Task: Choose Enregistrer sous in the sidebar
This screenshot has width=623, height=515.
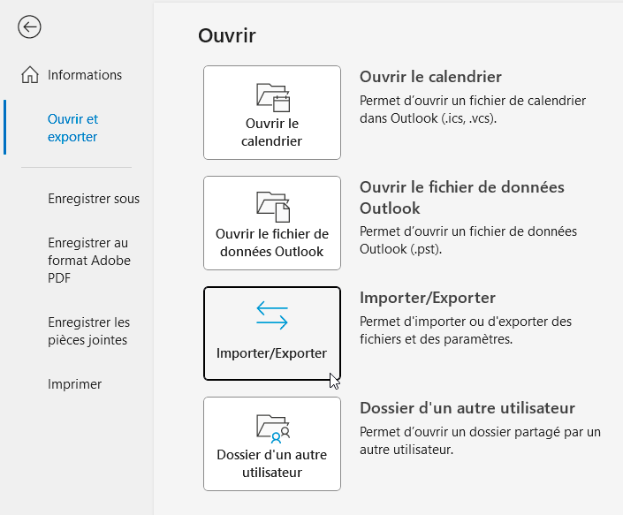Action: point(94,199)
